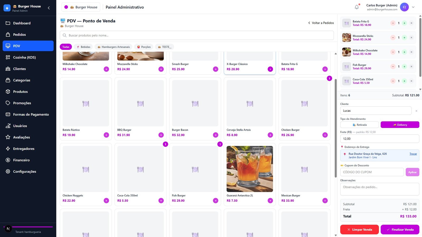Image resolution: width=422 pixels, height=237 pixels.
Task: Add Chicken Nuggets with plus button
Action: click(x=106, y=201)
